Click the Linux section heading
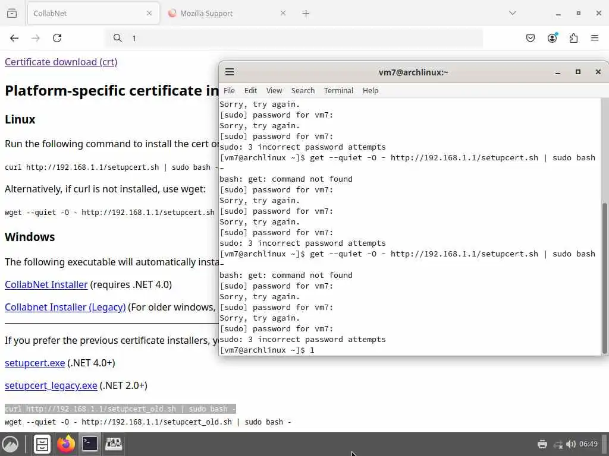The width and height of the screenshot is (609, 456). [x=20, y=119]
